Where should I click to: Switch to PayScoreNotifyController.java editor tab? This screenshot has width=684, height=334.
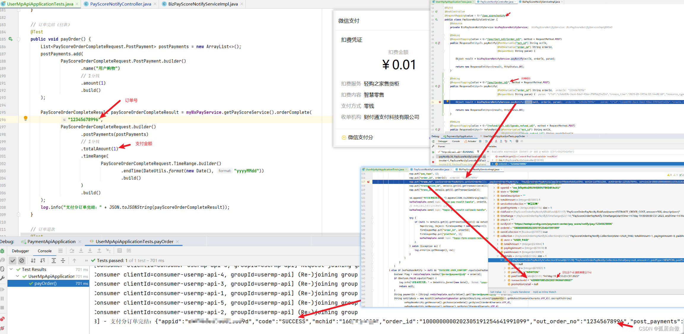(x=120, y=4)
